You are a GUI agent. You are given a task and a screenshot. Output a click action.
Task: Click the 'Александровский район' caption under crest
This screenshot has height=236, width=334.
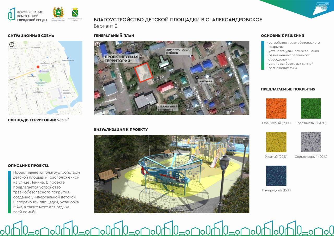point(75,20)
